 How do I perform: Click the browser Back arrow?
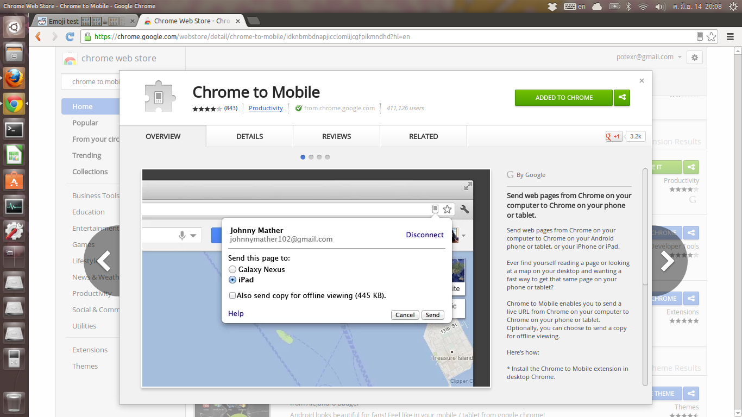(38, 36)
